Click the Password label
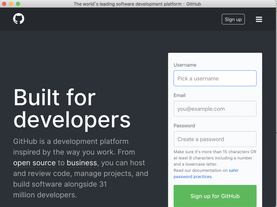This screenshot has width=277, height=207. click(184, 125)
